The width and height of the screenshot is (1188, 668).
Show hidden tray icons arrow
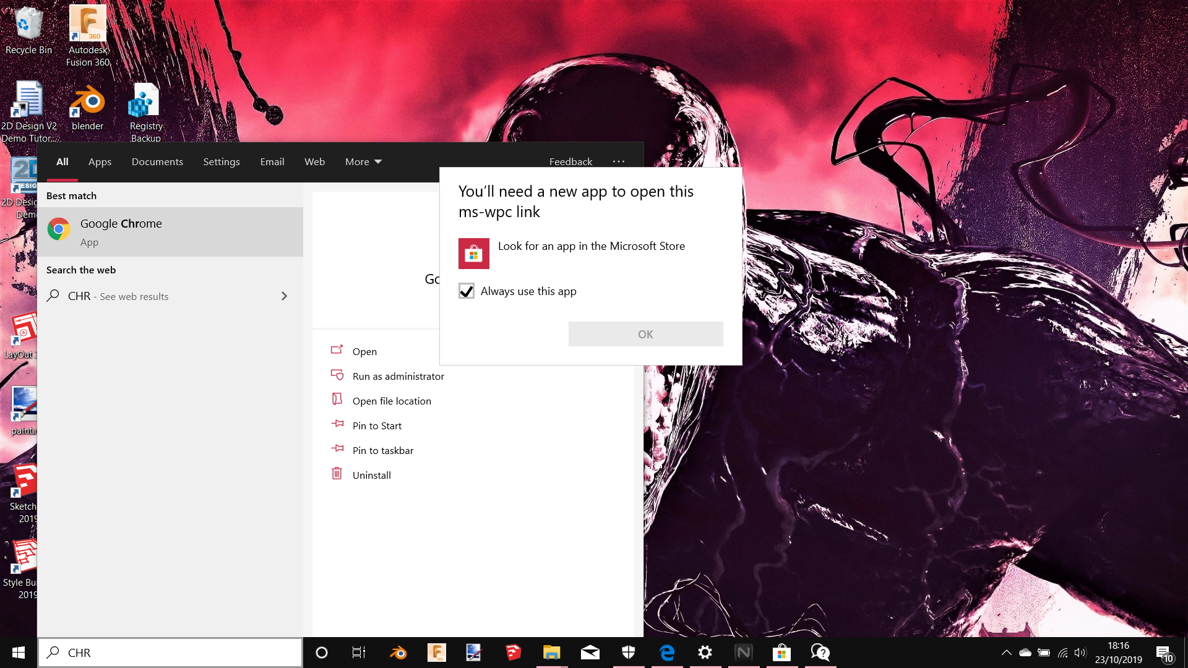click(x=1007, y=653)
